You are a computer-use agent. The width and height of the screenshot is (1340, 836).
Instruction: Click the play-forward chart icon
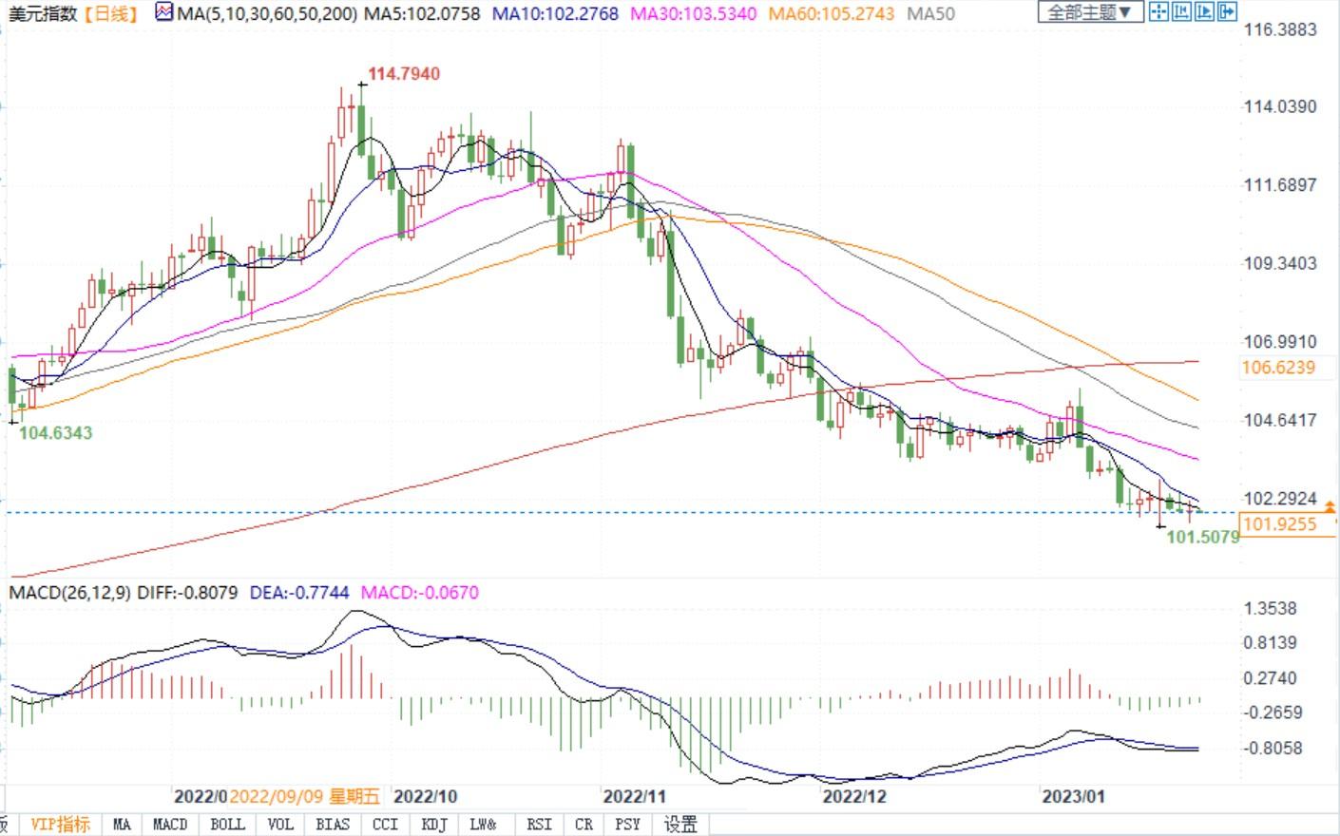click(x=1204, y=12)
